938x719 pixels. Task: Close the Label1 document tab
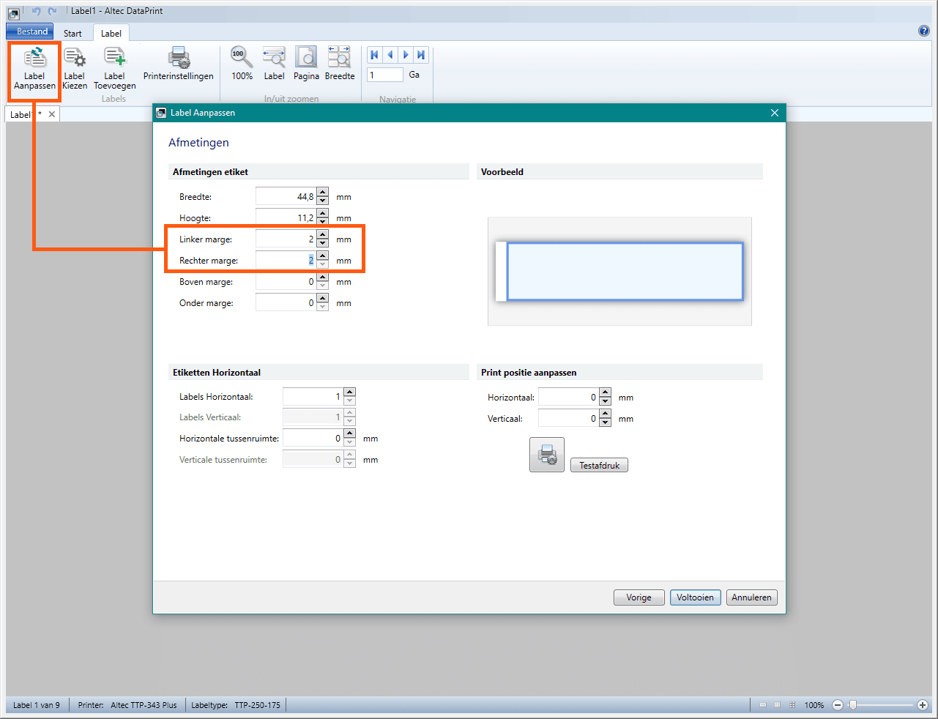click(x=51, y=114)
